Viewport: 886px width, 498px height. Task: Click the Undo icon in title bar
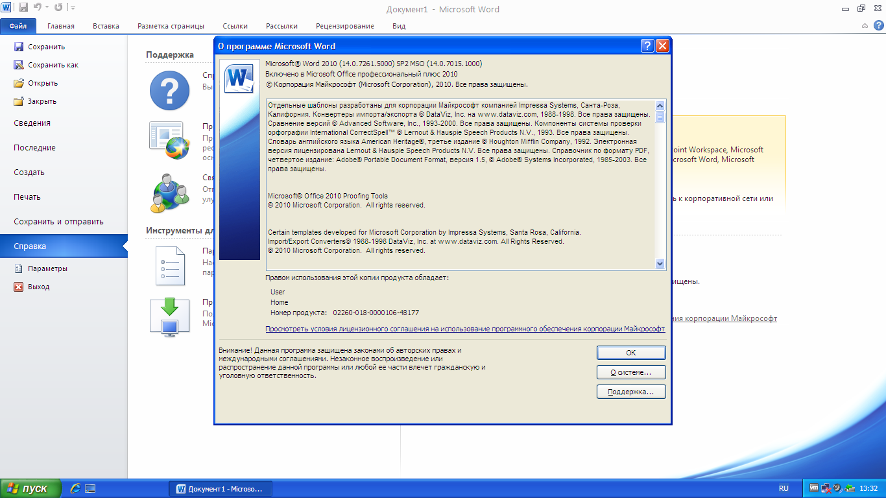click(38, 8)
